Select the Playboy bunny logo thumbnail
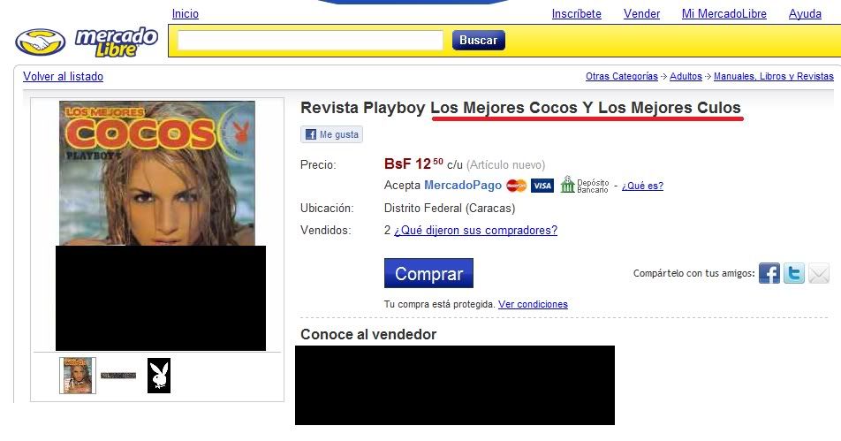Screen dimensions: 841x441 (x=159, y=376)
